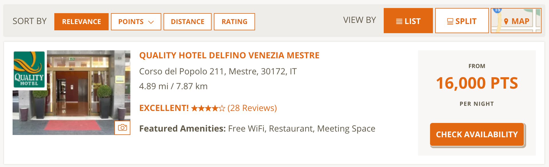Click the star rating icons
549x167 pixels.
click(208, 108)
